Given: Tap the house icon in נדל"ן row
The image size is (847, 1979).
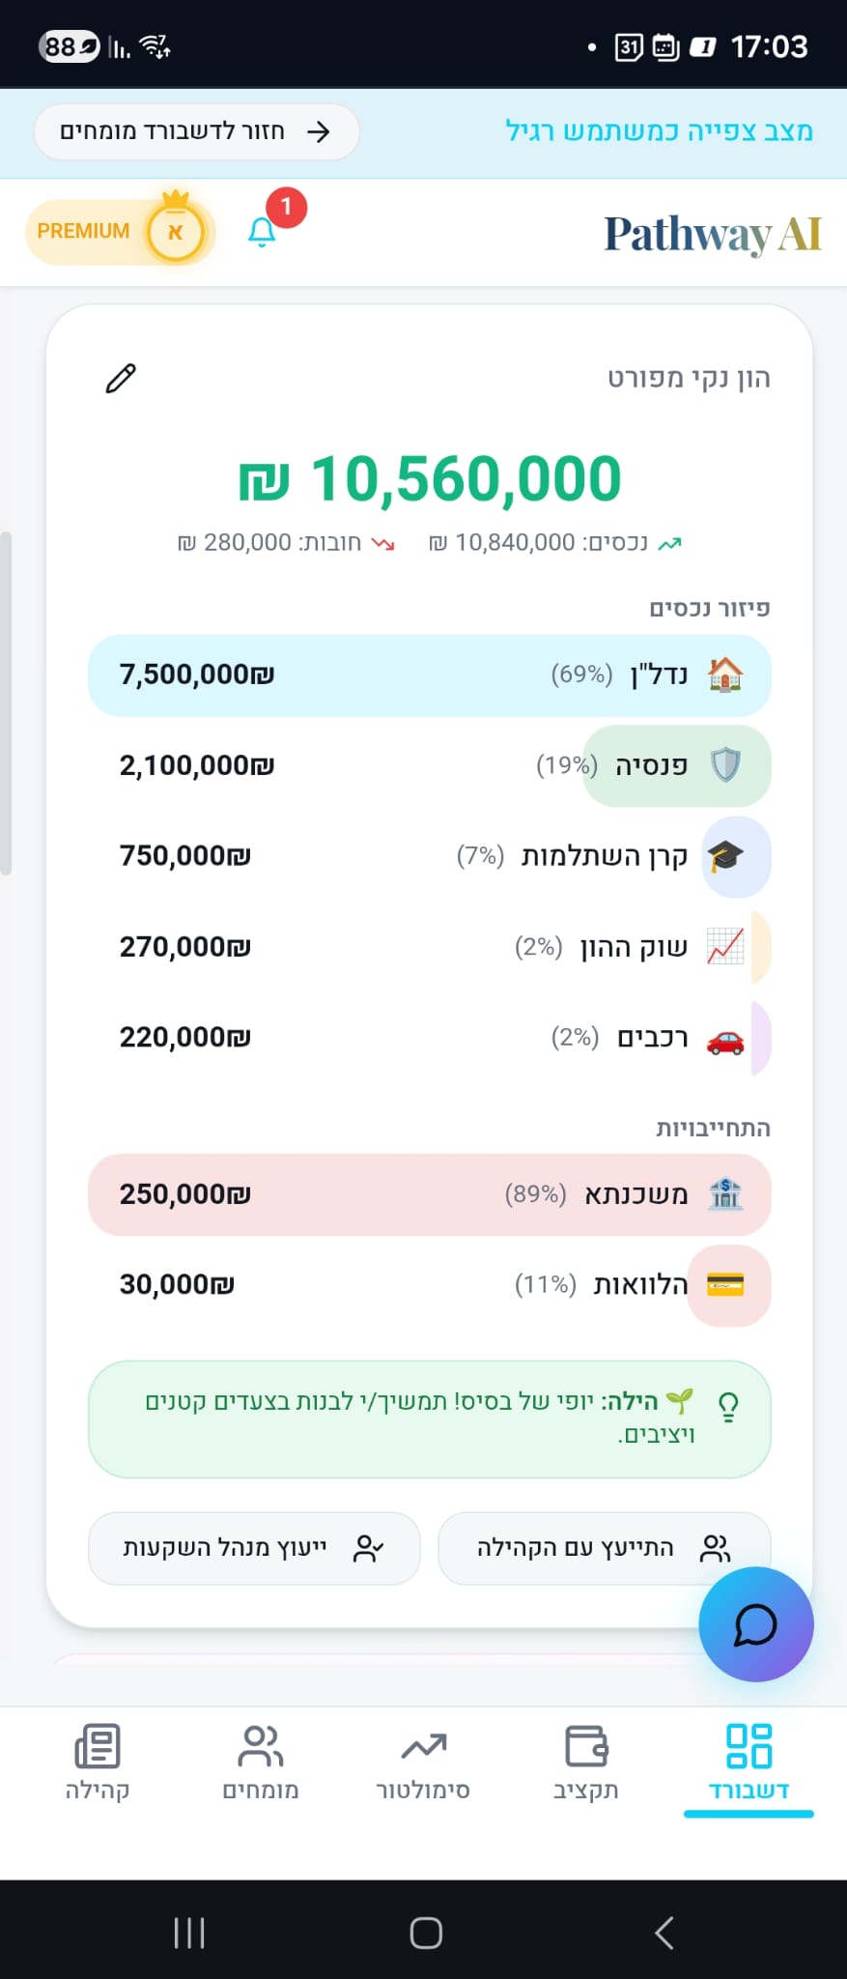Looking at the screenshot, I should pos(725,674).
